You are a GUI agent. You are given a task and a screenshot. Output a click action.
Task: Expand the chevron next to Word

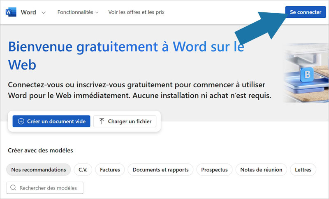44,12
